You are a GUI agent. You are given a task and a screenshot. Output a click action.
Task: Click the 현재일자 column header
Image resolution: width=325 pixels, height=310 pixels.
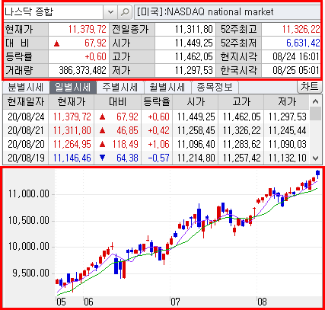point(26,102)
